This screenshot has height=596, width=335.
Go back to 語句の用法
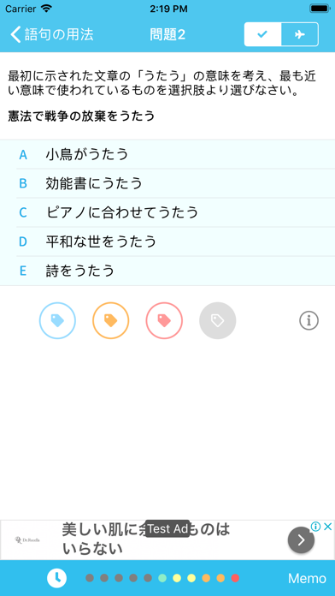[51, 34]
